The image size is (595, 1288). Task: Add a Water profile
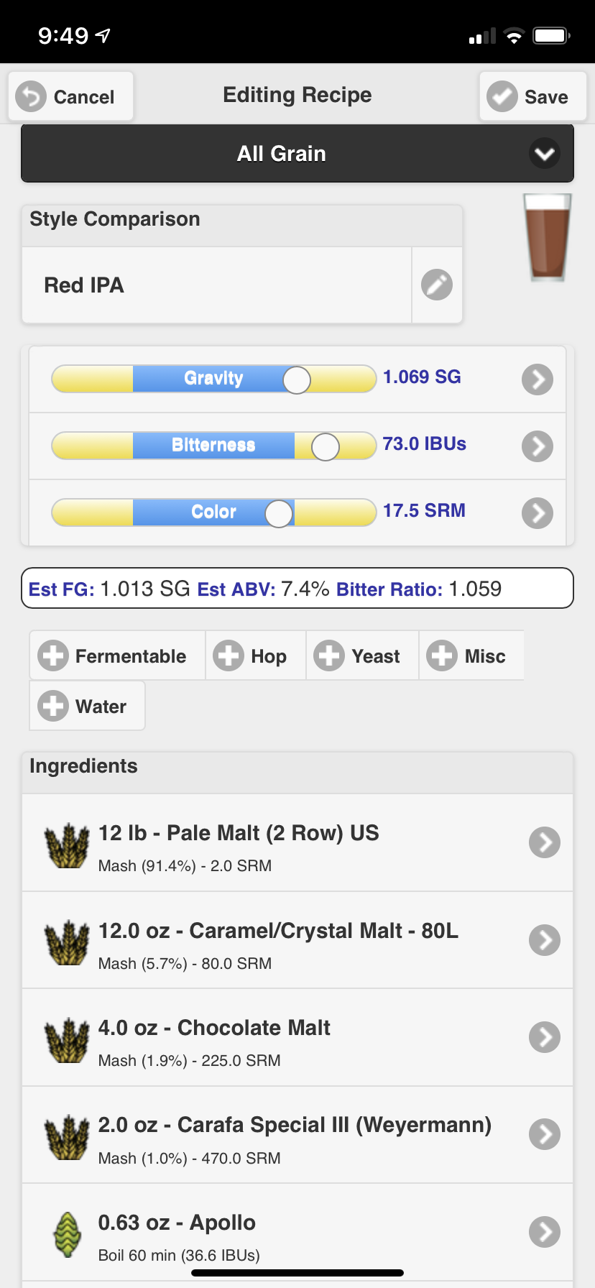(x=87, y=706)
